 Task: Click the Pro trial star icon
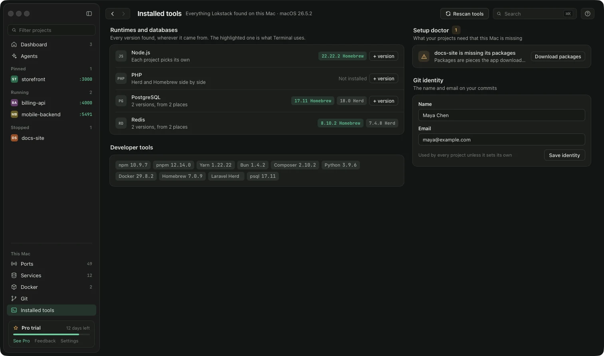[x=16, y=328]
